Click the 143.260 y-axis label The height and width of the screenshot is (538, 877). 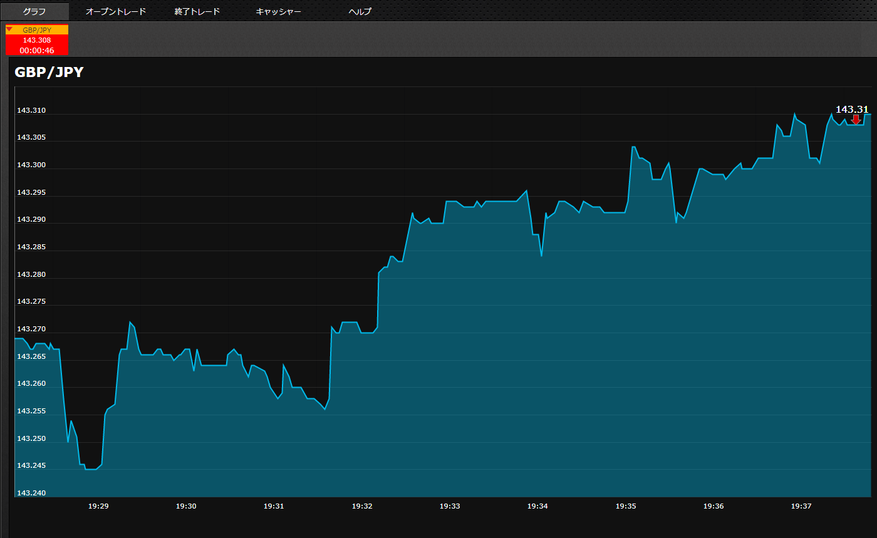[31, 383]
